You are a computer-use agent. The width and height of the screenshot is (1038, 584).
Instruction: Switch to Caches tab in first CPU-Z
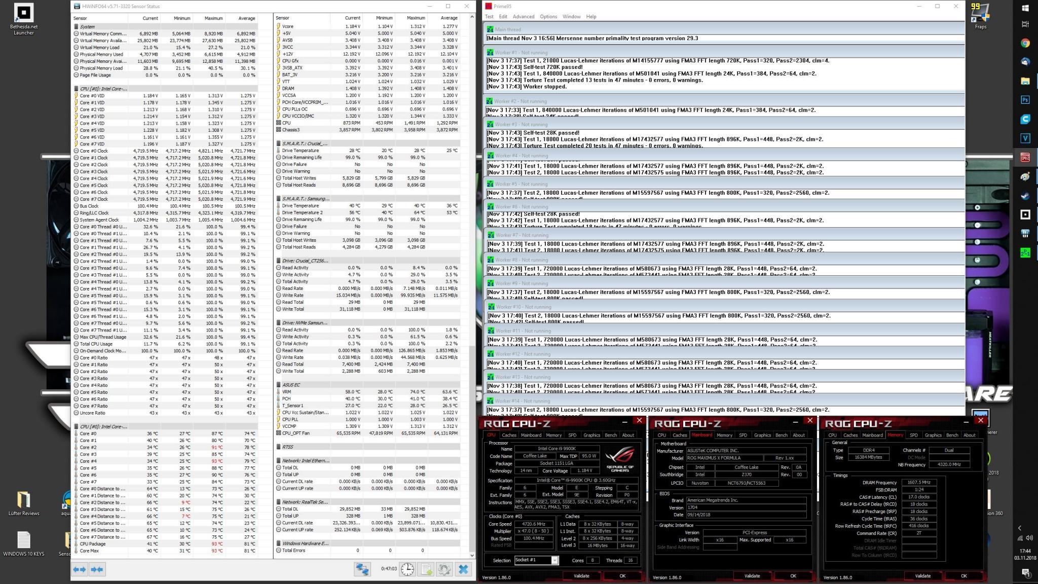(509, 435)
